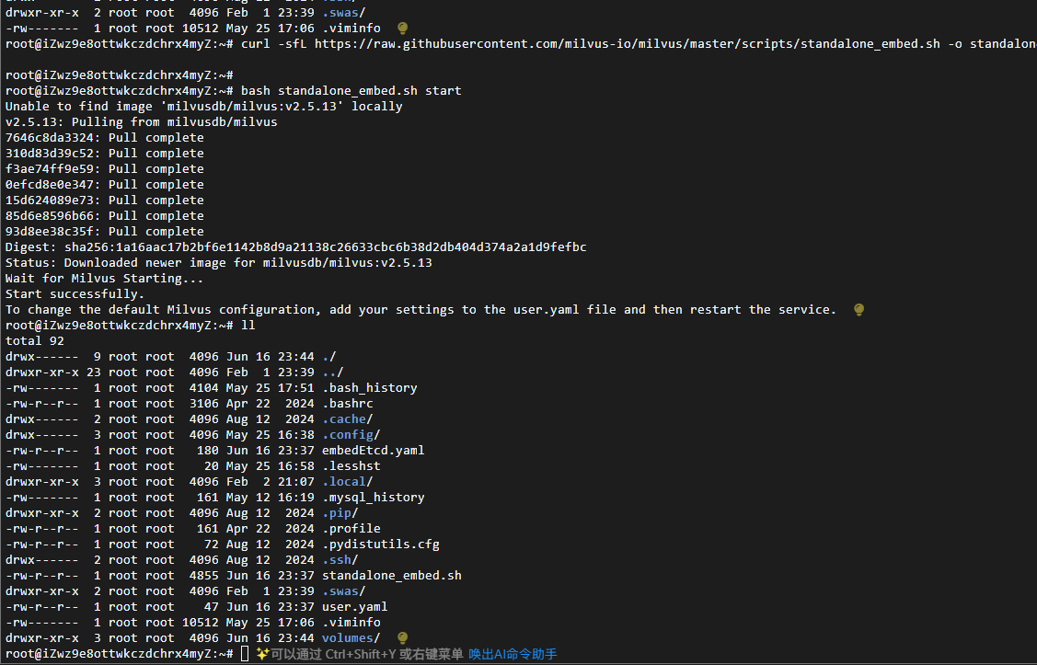Click the 'May 25 16:58' timestamp
The width and height of the screenshot is (1037, 665).
pos(271,466)
